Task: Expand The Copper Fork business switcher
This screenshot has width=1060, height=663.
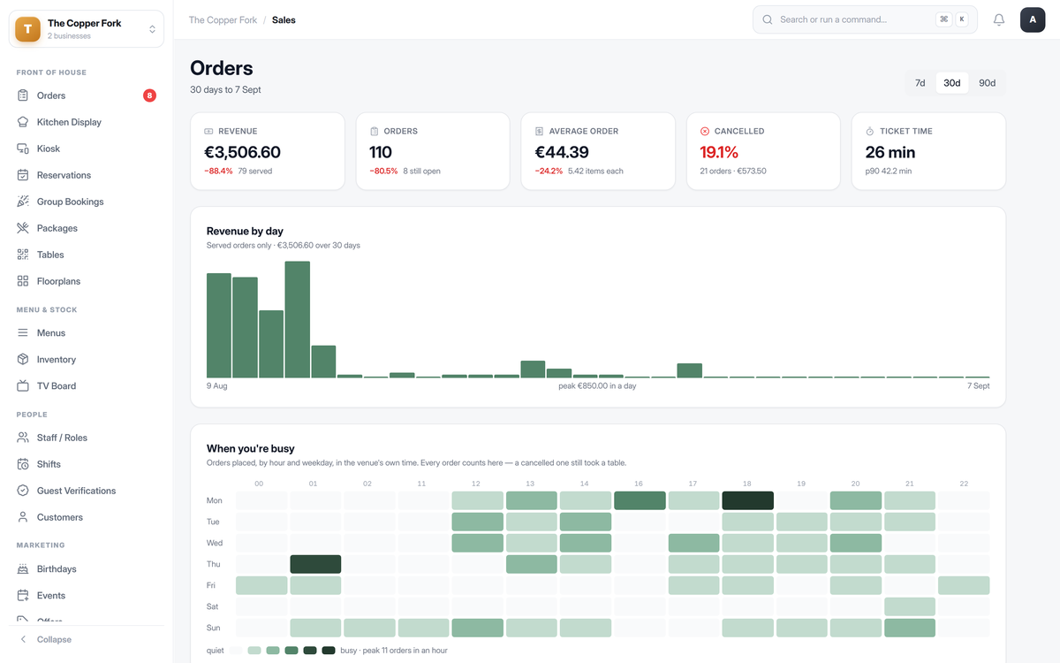Action: tap(86, 29)
